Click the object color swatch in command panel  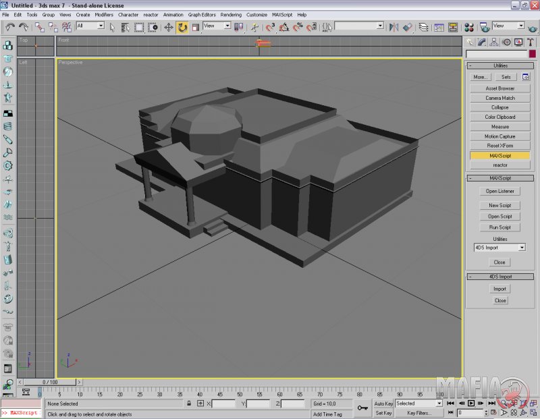(x=532, y=54)
